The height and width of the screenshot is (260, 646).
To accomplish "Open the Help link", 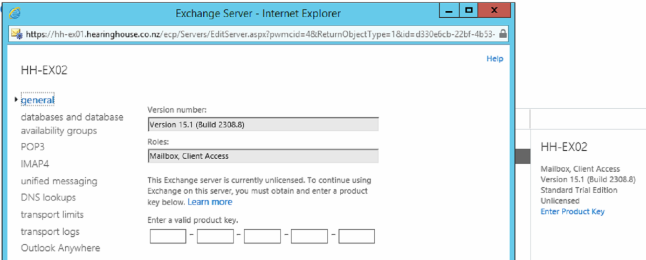I will tap(495, 59).
